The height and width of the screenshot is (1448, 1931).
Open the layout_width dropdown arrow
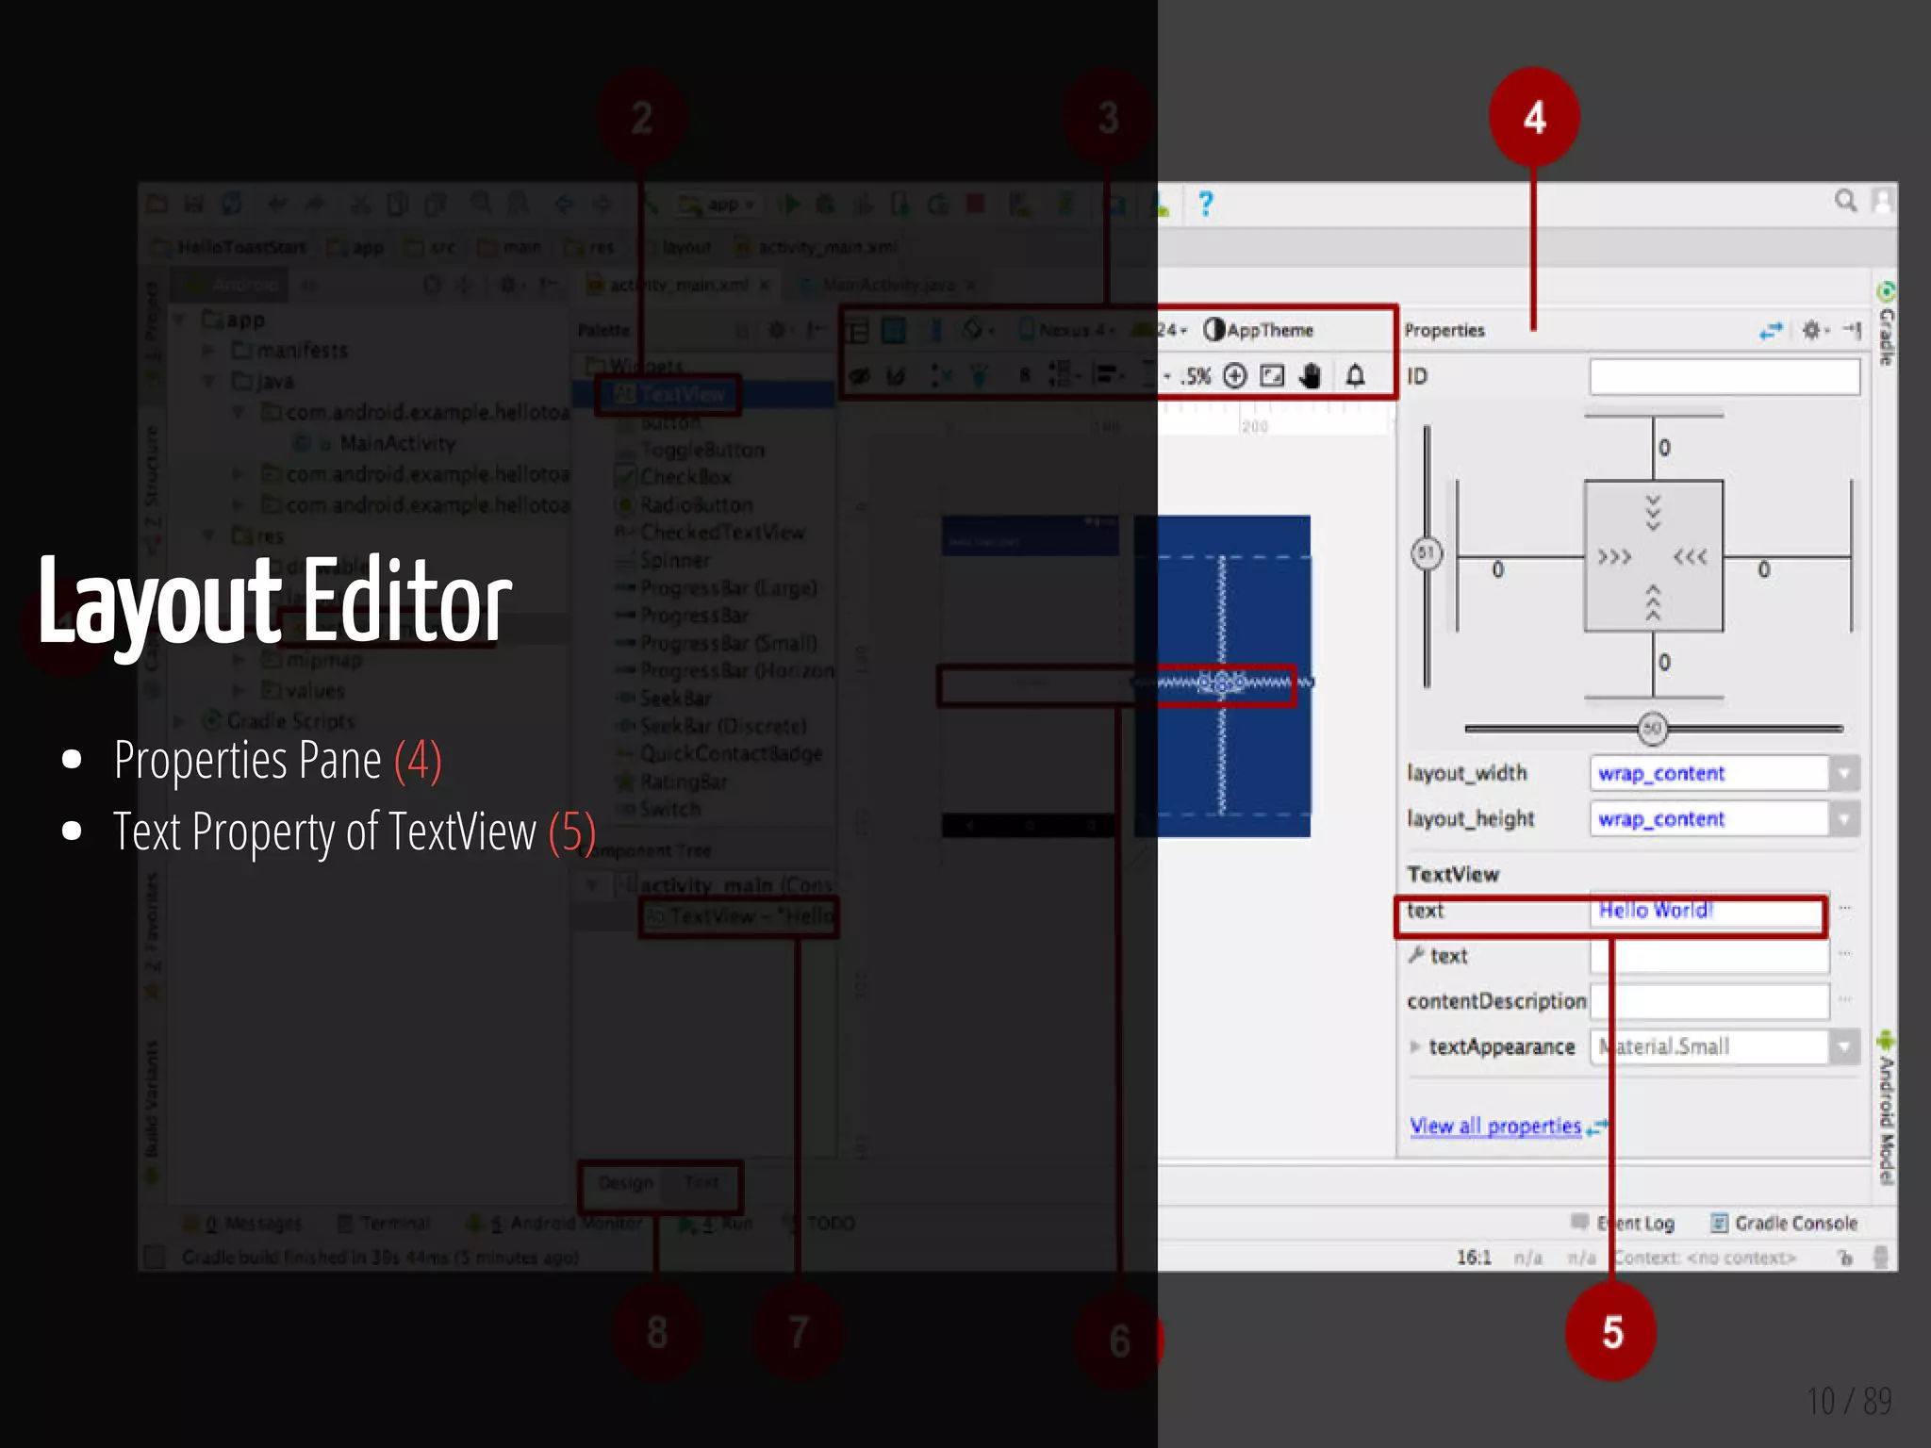[x=1844, y=773]
